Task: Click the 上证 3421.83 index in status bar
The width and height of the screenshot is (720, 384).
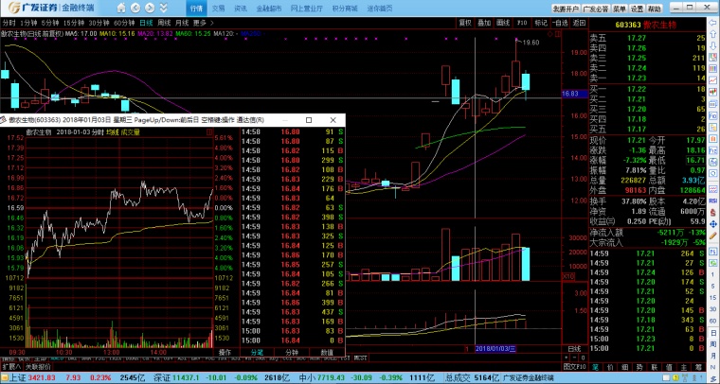Action: point(30,378)
